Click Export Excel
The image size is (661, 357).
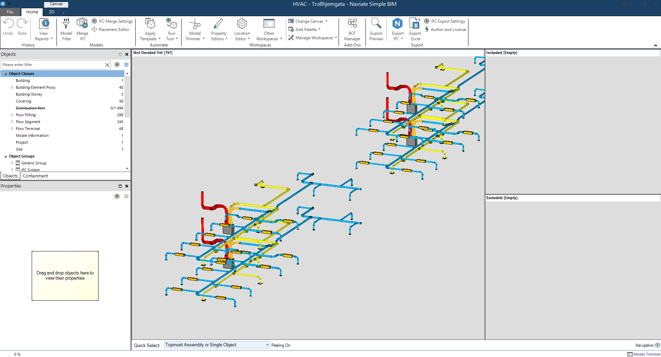pos(415,29)
